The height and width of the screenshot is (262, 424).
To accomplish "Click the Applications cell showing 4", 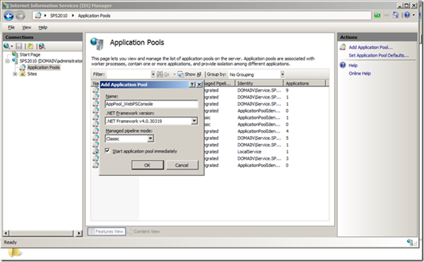I will pos(287,131).
